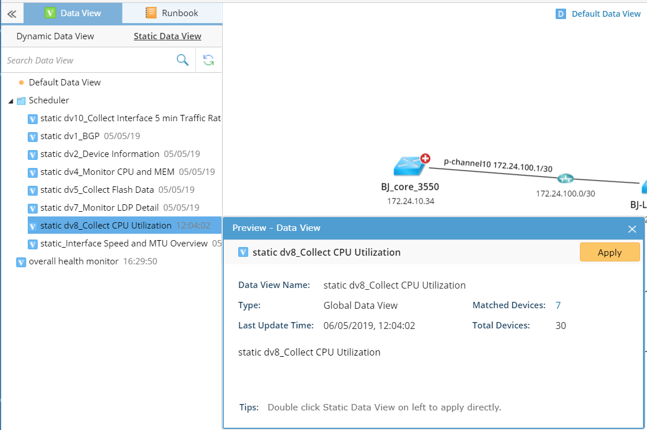
Task: Click the Total Devices value 30
Action: coord(561,326)
